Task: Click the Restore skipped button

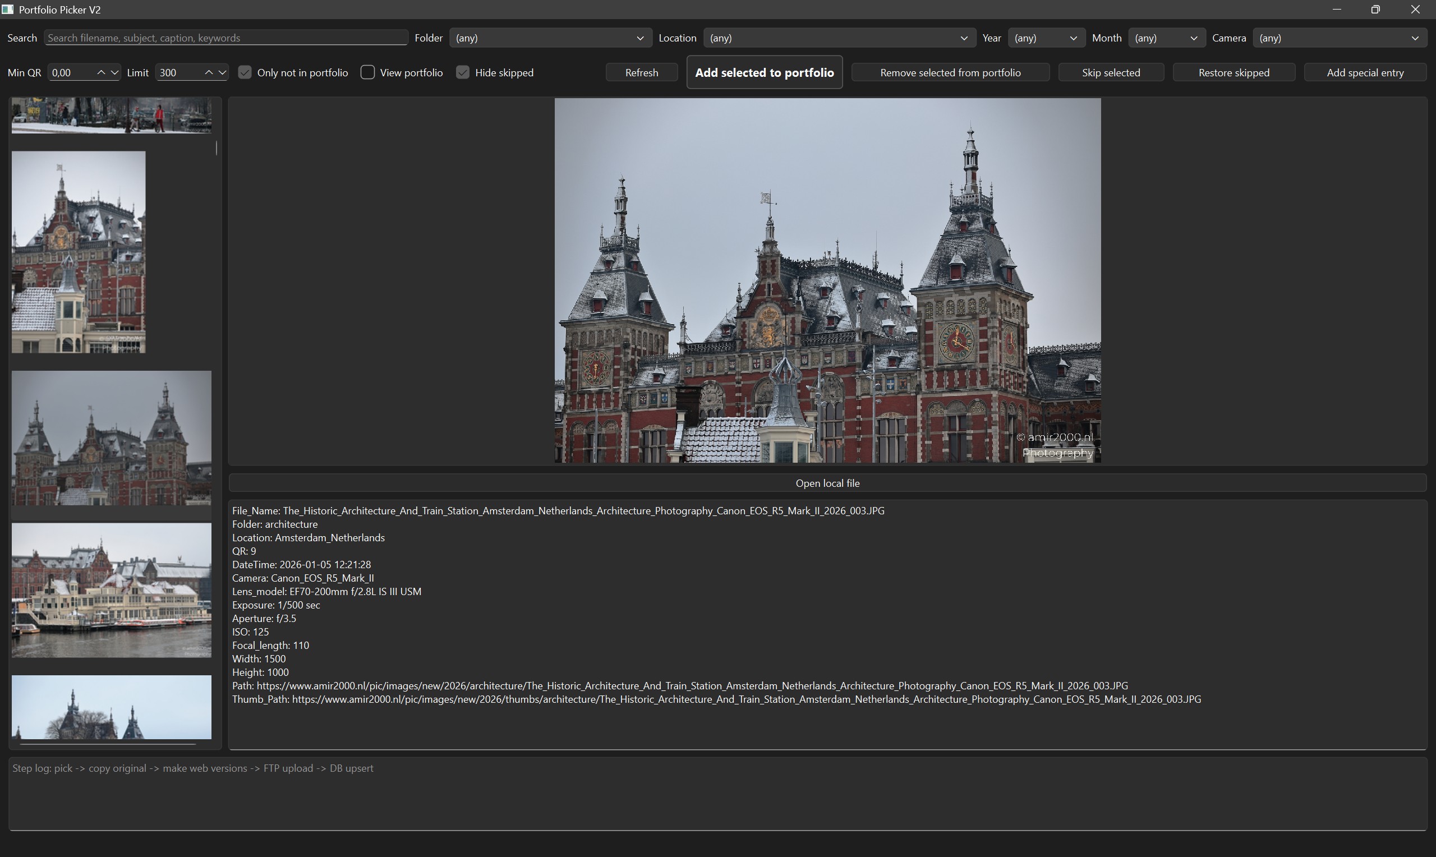Action: click(x=1234, y=72)
